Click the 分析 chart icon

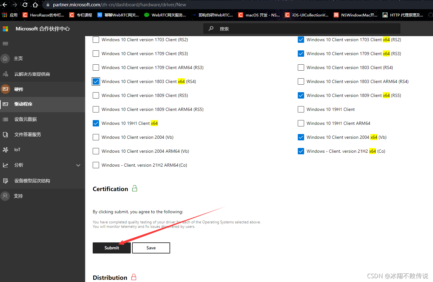5,165
